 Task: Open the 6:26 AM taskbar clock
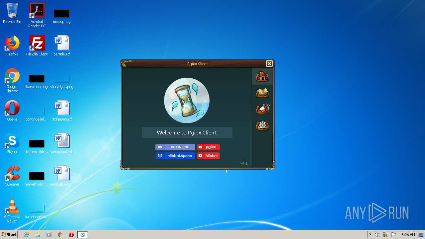408,235
